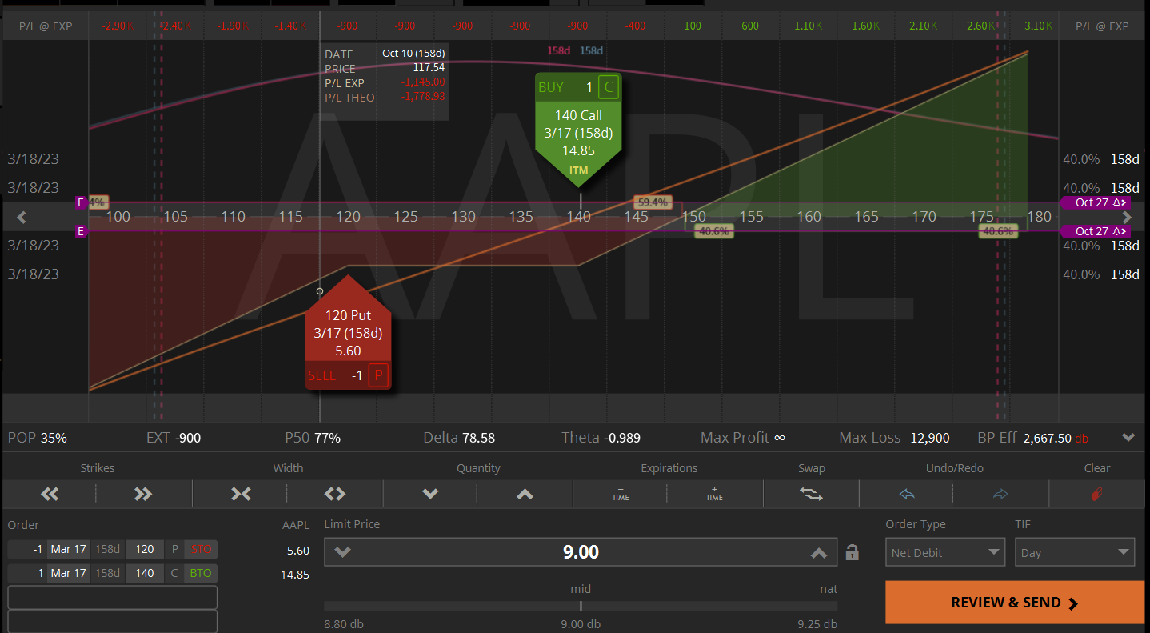Increase quantity with up chevron
Image resolution: width=1150 pixels, height=633 pixels.
(525, 494)
